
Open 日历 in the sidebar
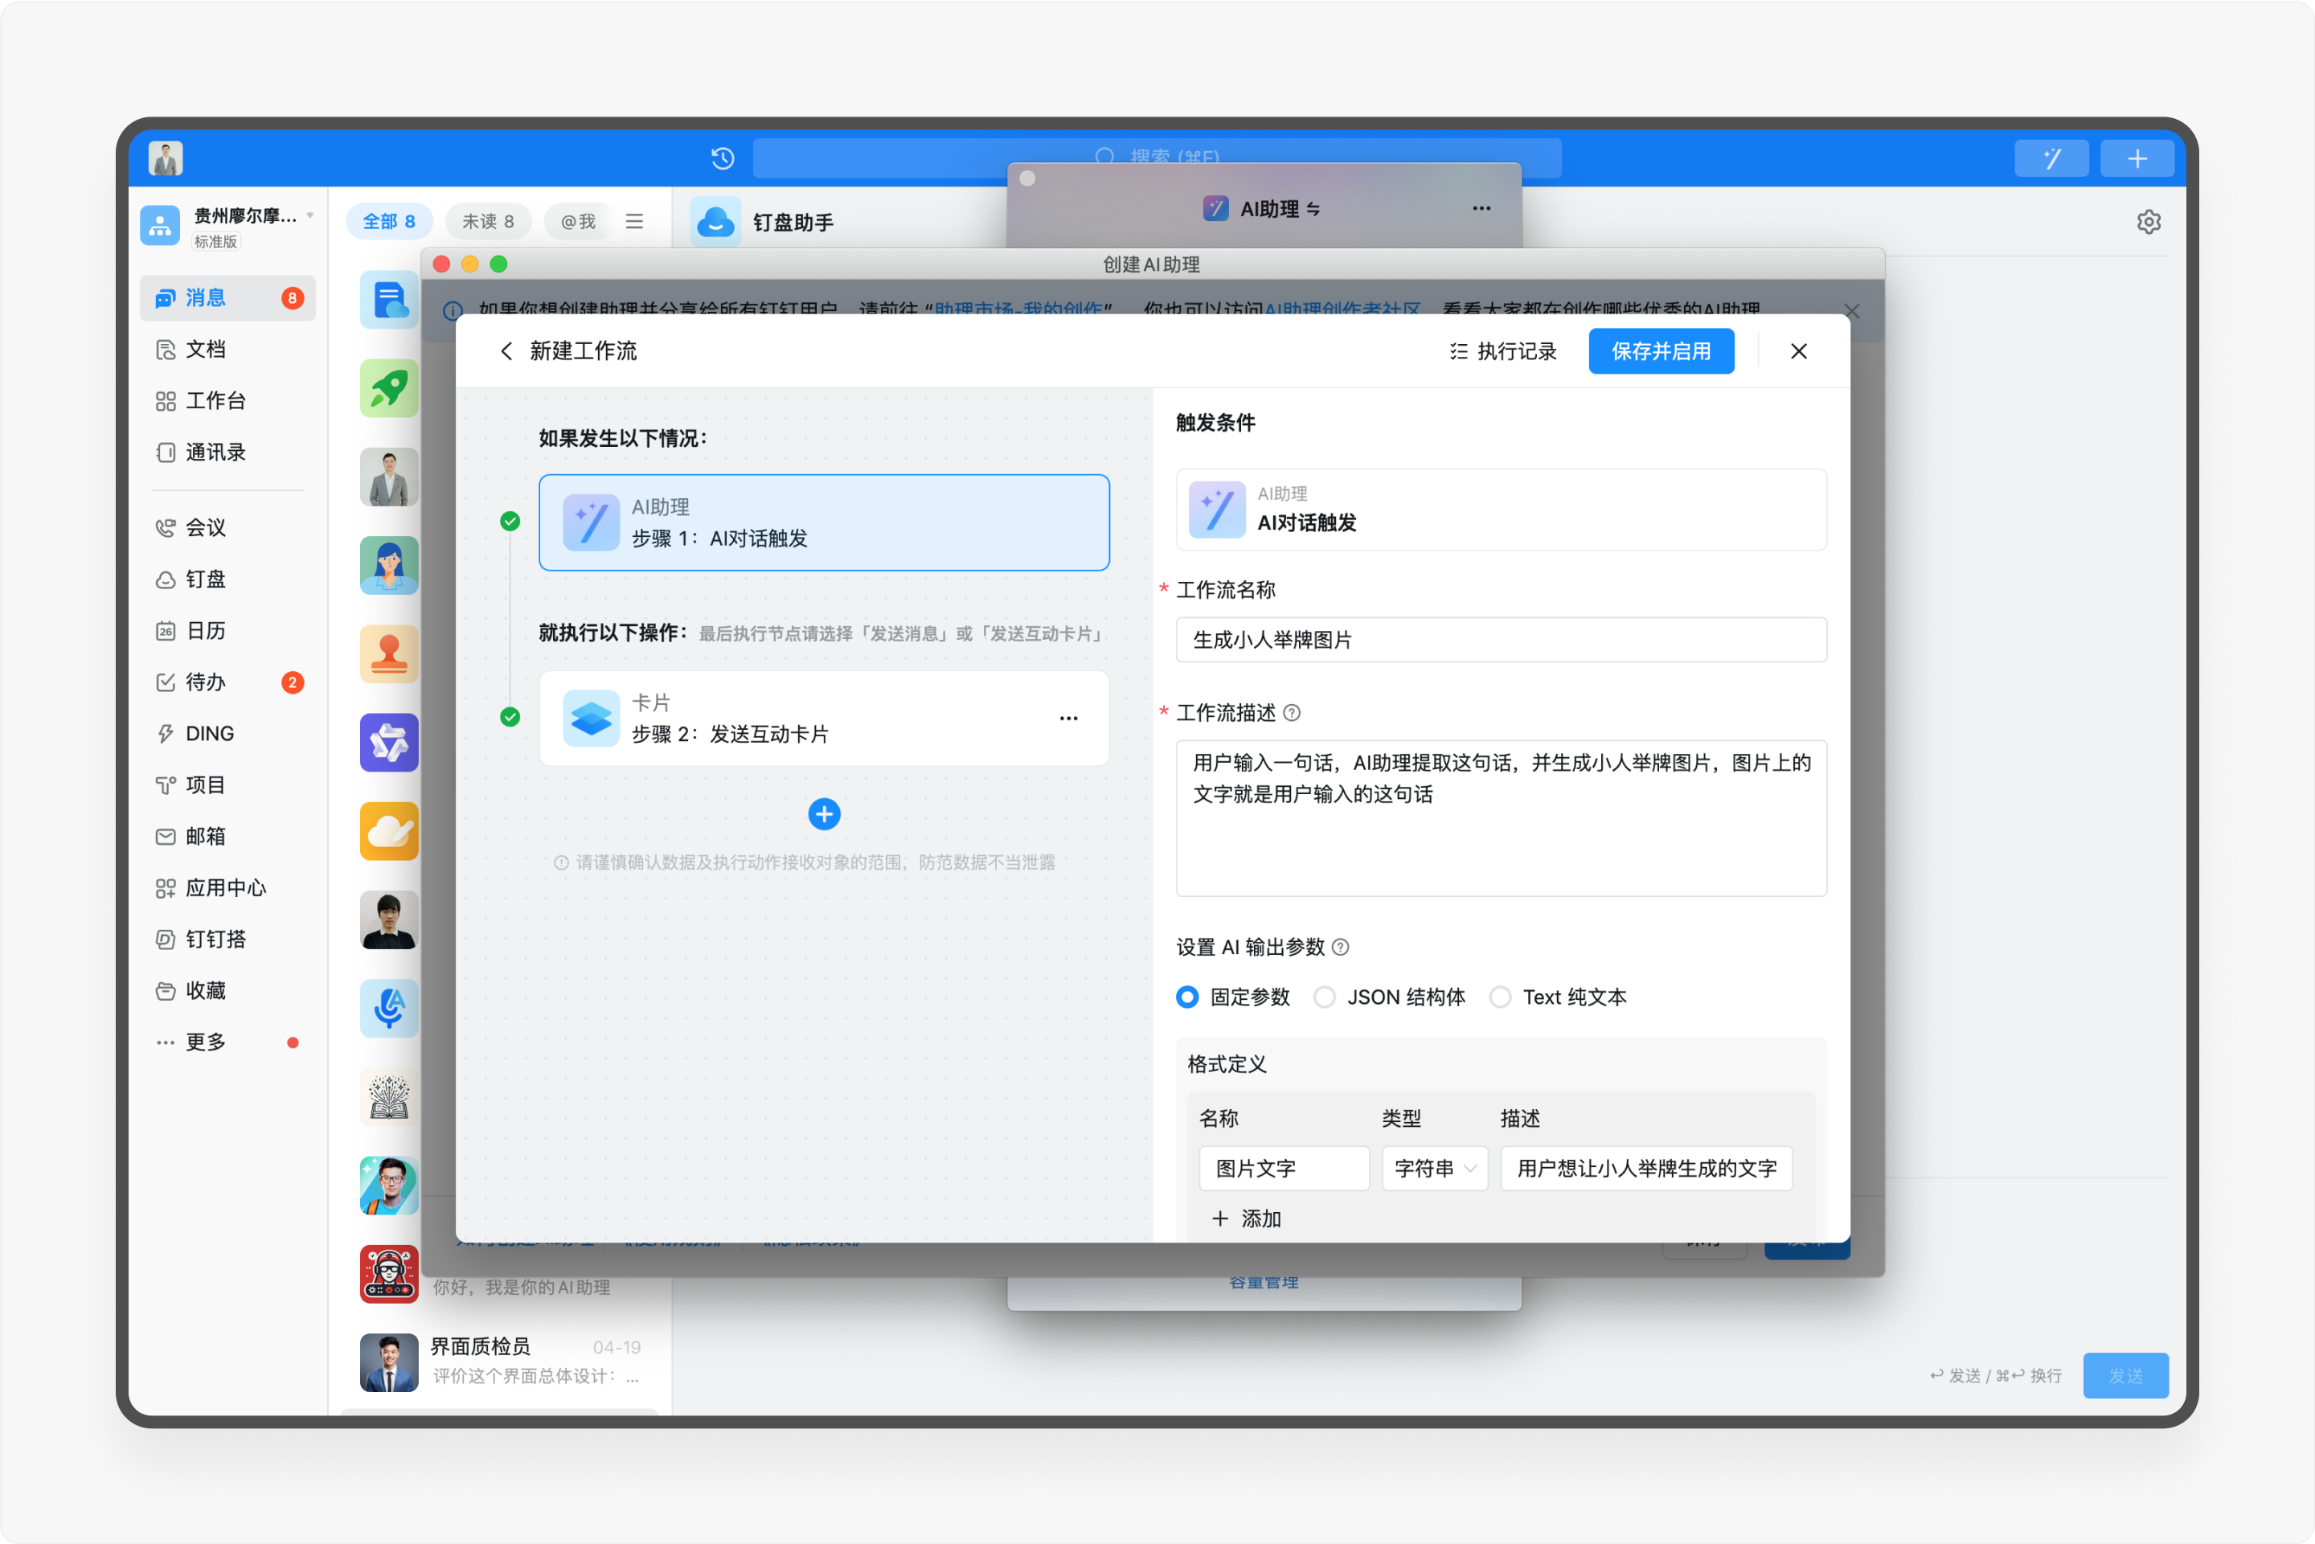click(x=227, y=630)
